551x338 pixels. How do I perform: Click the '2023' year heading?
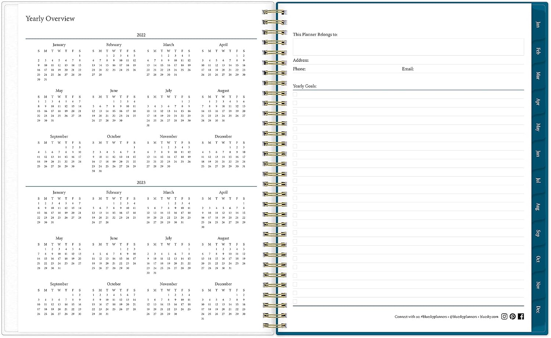[141, 182]
